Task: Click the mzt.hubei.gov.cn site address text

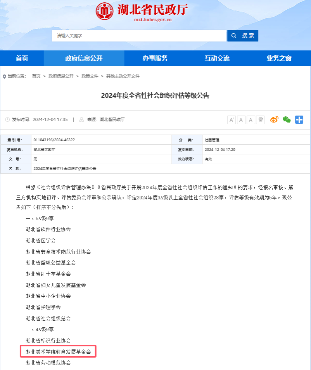Action: coord(153,20)
